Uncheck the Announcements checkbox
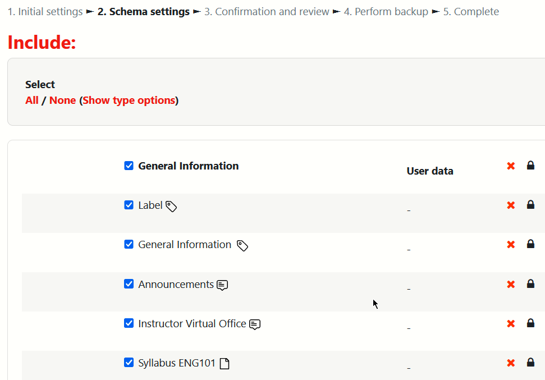The height and width of the screenshot is (380, 545). (129, 284)
